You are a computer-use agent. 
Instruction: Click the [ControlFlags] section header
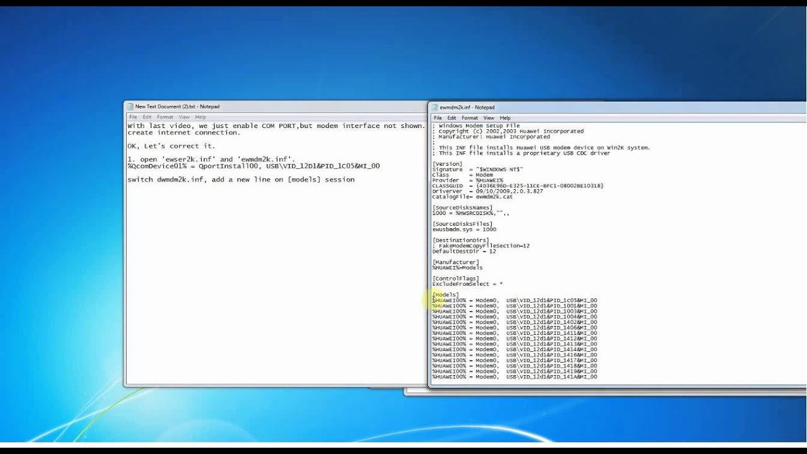455,279
